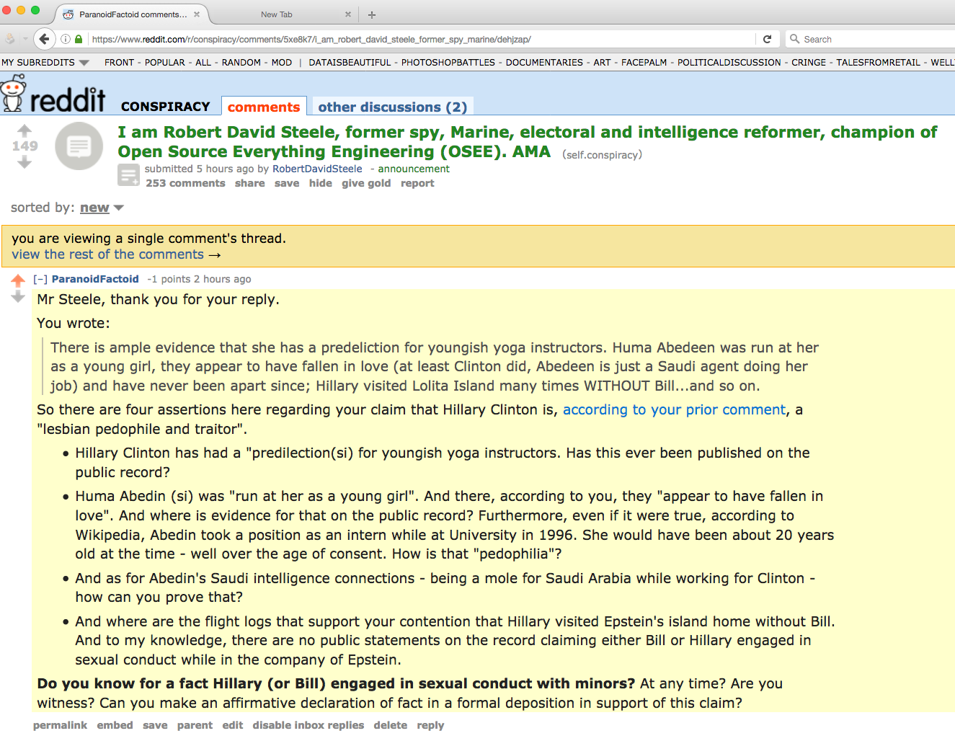Visit the DOCUMENTARIES subreddit

click(544, 63)
